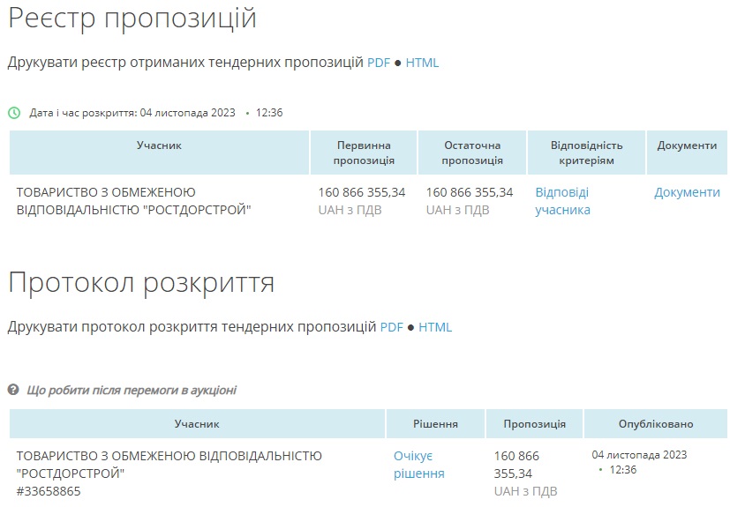
Task: Click 'Пропозиція' column header in protocol table
Action: [x=534, y=424]
